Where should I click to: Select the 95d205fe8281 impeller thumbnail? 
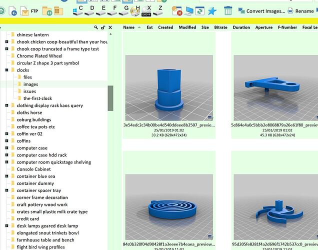276,207
